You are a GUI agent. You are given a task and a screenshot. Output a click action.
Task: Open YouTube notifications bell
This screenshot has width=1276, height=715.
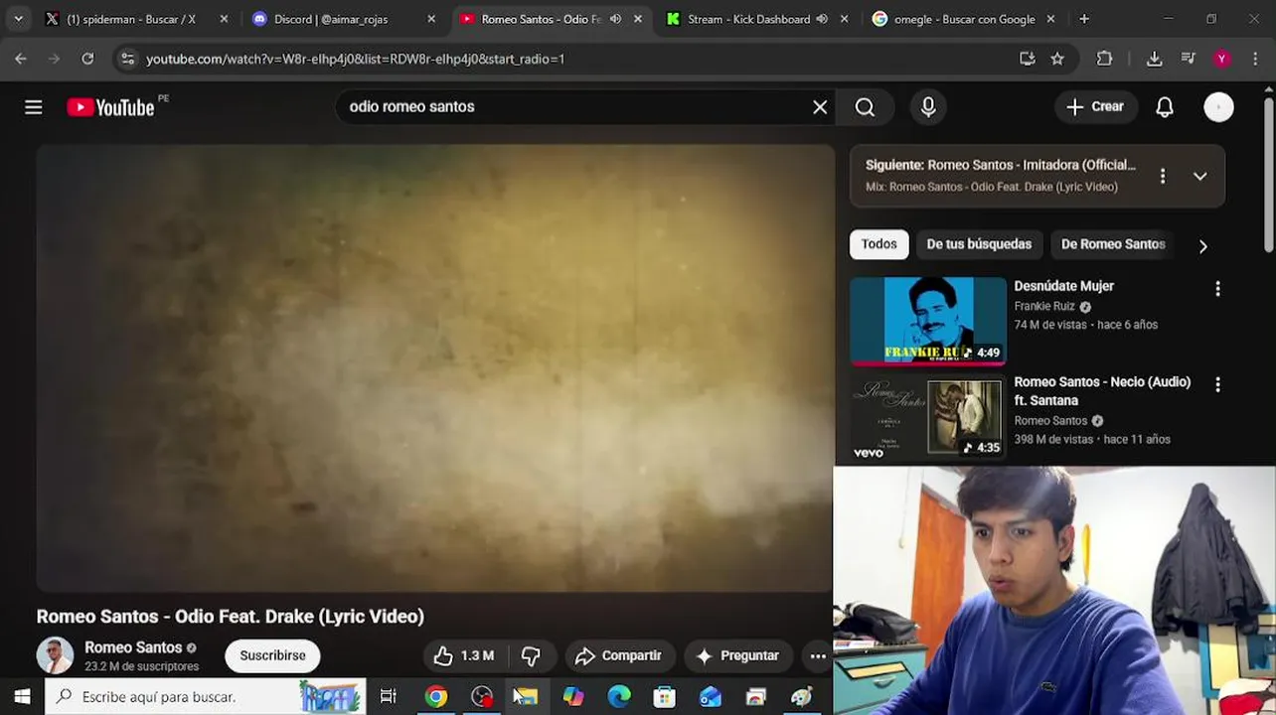tap(1165, 107)
